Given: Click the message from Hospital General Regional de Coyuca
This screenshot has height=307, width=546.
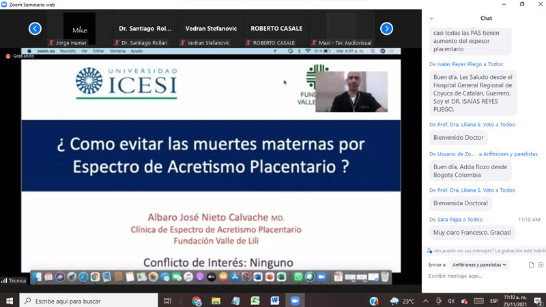Looking at the screenshot, I should [x=472, y=93].
